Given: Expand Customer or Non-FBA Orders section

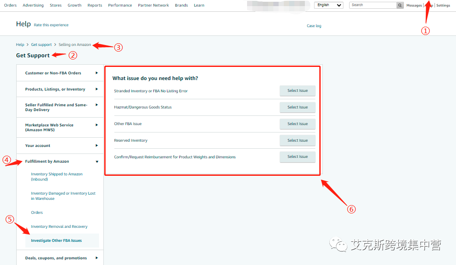Looking at the screenshot, I should (x=60, y=73).
